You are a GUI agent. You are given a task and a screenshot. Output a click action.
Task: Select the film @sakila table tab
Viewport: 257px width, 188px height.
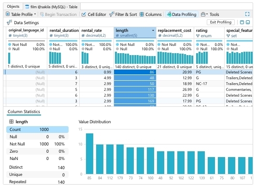pyautogui.click(x=51, y=7)
